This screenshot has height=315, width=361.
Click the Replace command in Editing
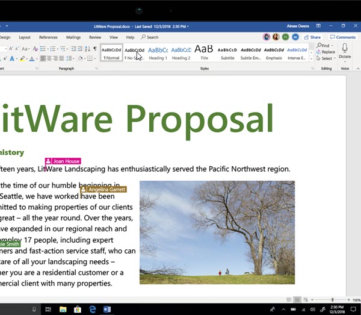tap(327, 52)
